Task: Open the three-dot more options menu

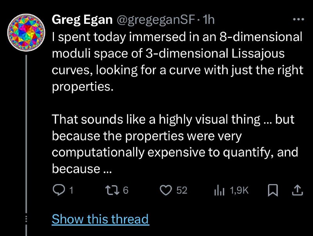Action: [x=299, y=19]
